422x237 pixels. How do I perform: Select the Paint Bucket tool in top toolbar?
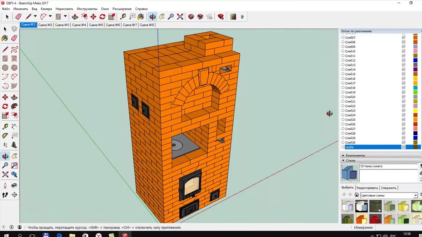(x=141, y=16)
